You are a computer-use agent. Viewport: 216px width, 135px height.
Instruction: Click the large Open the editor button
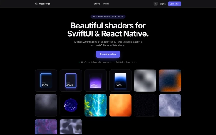click(x=108, y=54)
